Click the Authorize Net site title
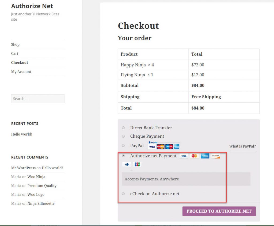The image size is (274, 226). 32,6
